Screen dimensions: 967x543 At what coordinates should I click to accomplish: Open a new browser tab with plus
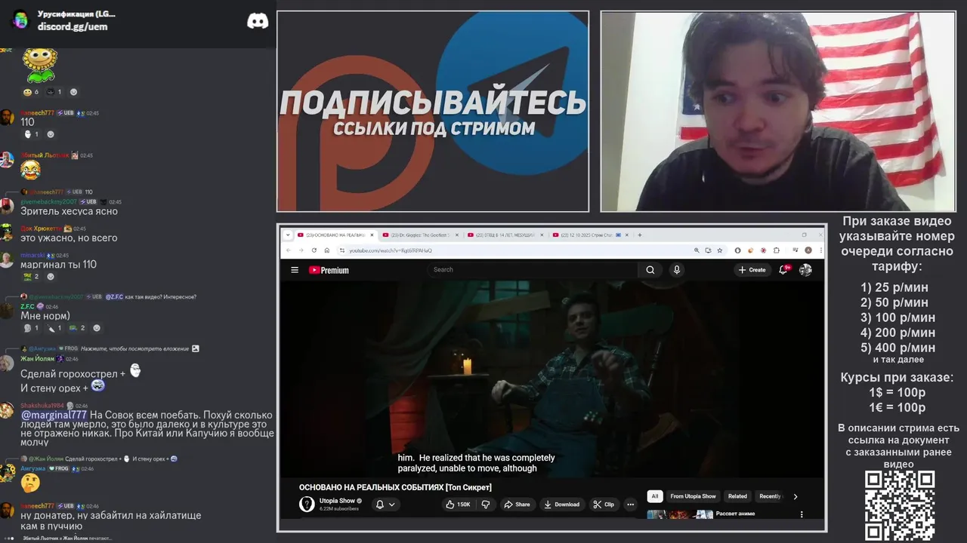[640, 235]
